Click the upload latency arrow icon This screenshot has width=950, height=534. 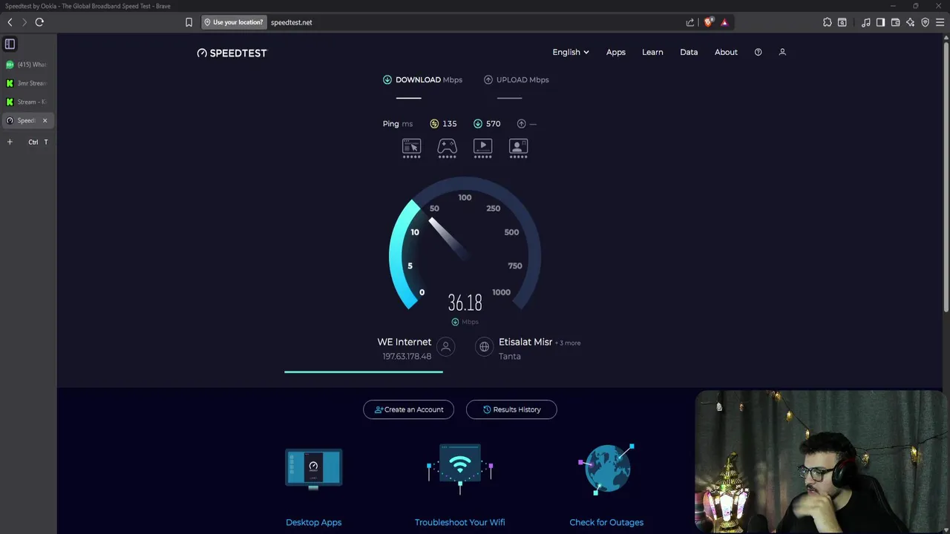coord(521,124)
